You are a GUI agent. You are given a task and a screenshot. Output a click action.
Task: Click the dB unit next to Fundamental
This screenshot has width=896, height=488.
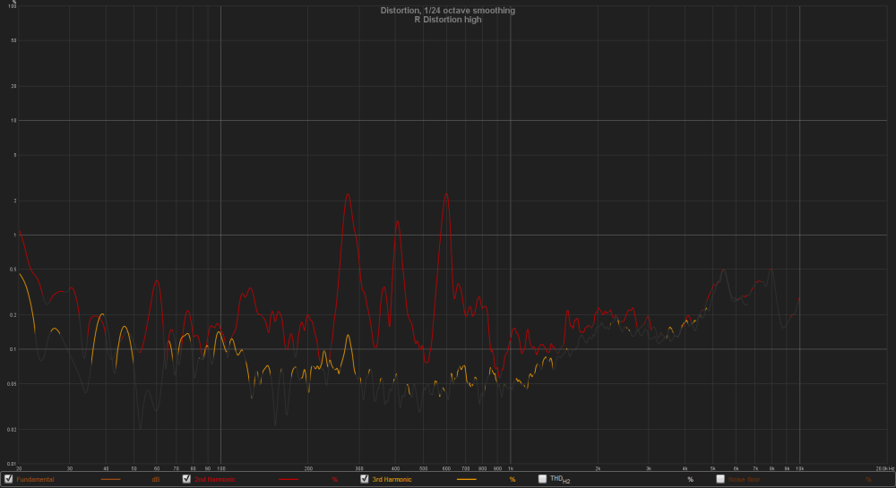pyautogui.click(x=155, y=479)
